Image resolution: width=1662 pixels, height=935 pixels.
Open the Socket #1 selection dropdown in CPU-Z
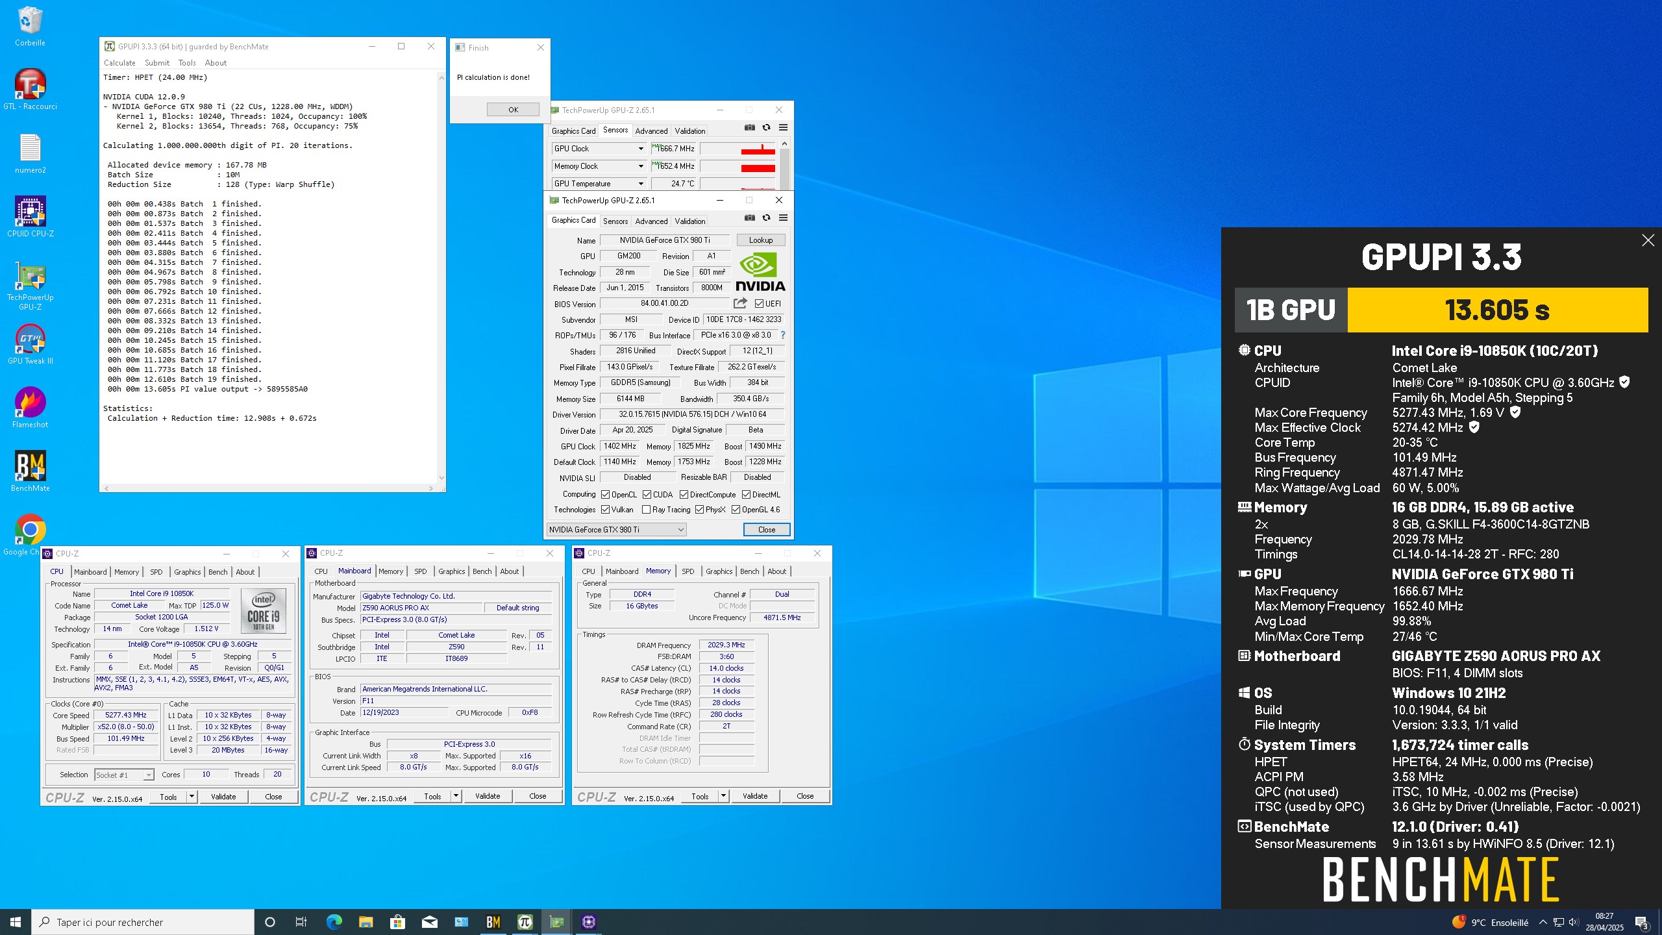coord(124,775)
